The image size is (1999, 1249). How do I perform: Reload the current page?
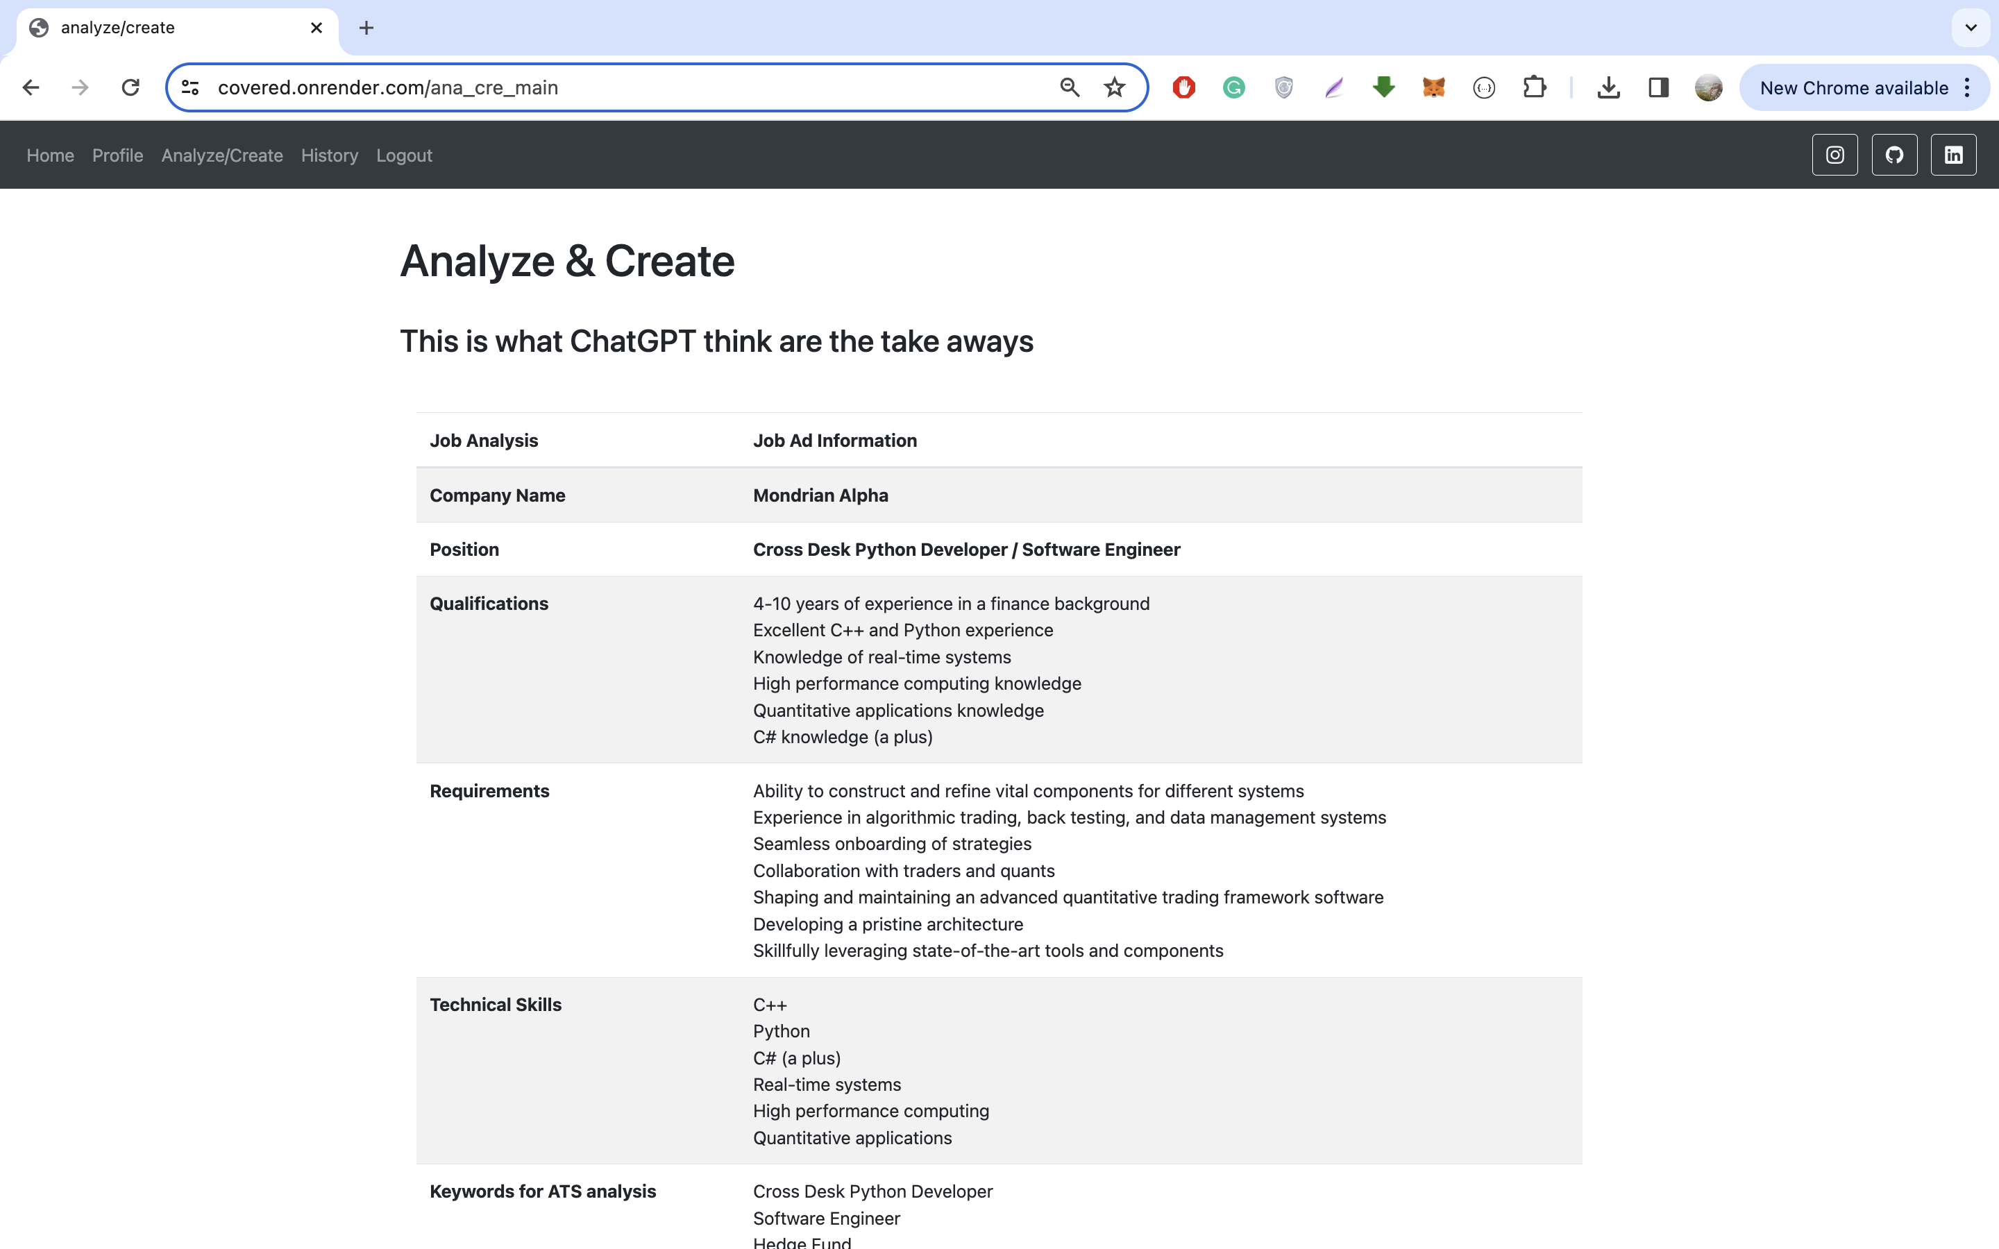(130, 87)
